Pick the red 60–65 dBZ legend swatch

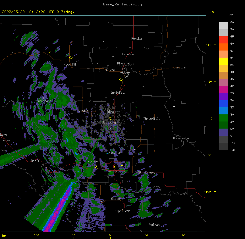[223, 40]
